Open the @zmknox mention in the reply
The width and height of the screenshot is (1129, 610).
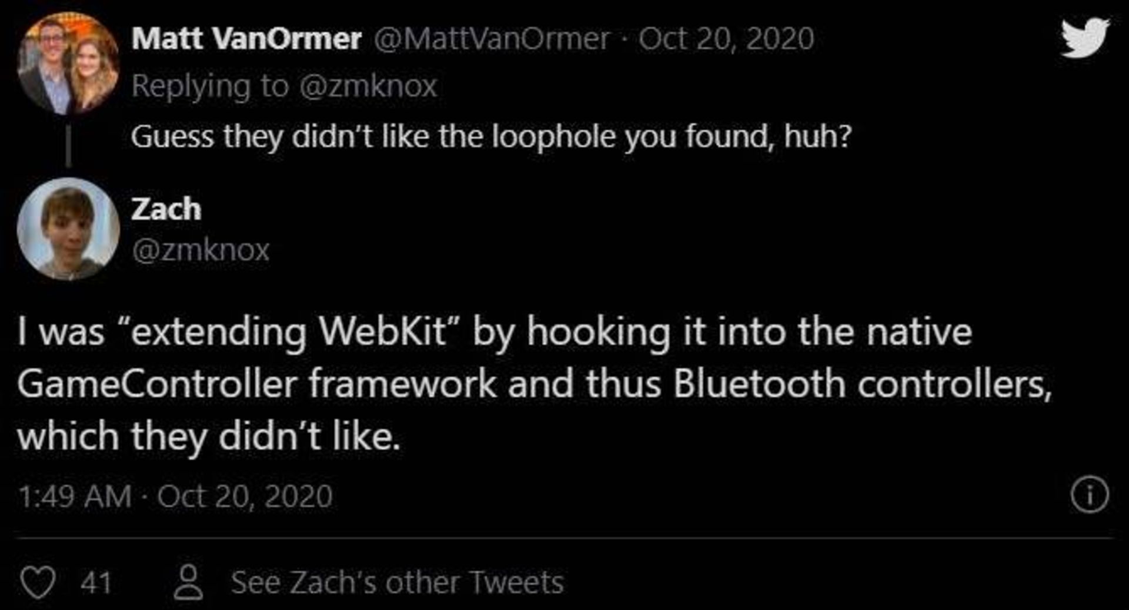(x=368, y=86)
